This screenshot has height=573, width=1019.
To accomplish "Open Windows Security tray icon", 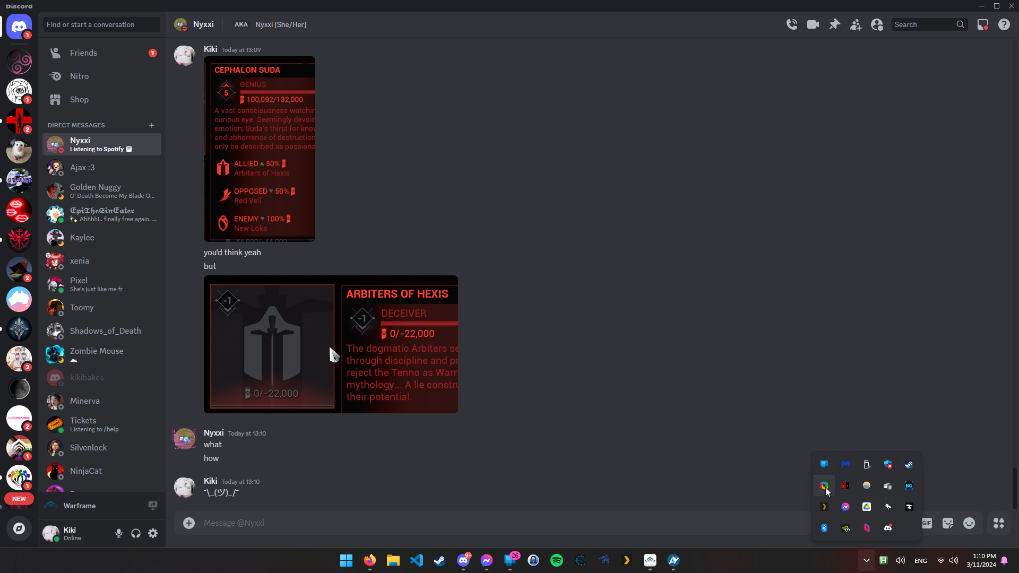I will [888, 464].
